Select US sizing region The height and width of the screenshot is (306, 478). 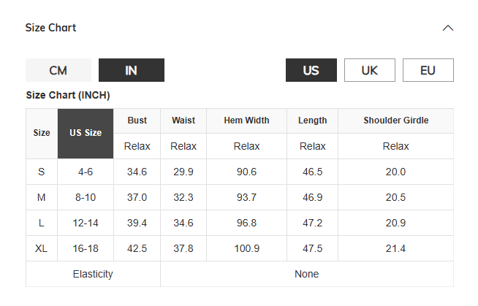pos(311,70)
